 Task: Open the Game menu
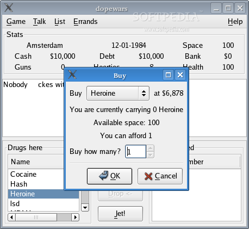click(16, 22)
